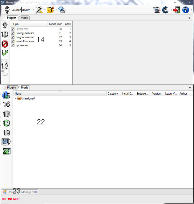The height and width of the screenshot is (204, 194).
Task: Sort mods by the Version column header
Action: (x=156, y=94)
